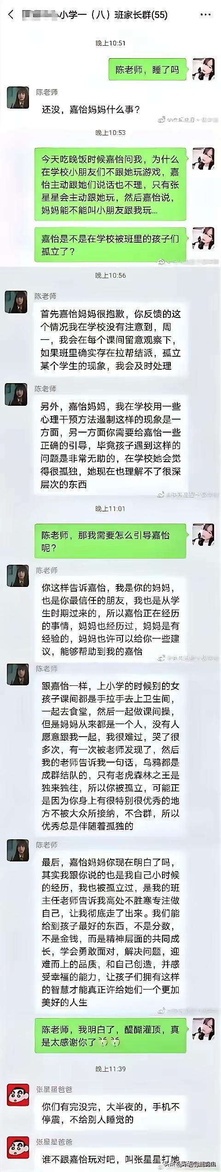Tap the long green message starting "今天吃晚饭时候"
Viewport: 221px width, 1172px height.
tap(110, 184)
